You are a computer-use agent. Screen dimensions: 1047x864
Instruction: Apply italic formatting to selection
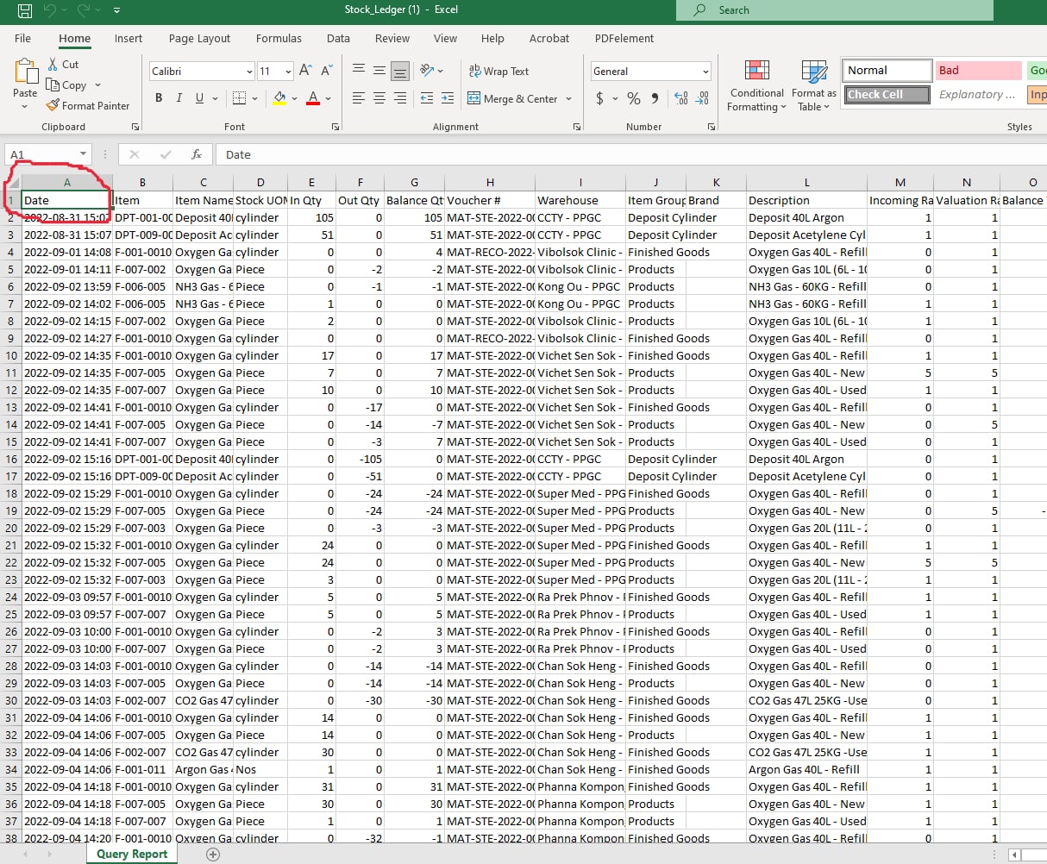point(179,97)
